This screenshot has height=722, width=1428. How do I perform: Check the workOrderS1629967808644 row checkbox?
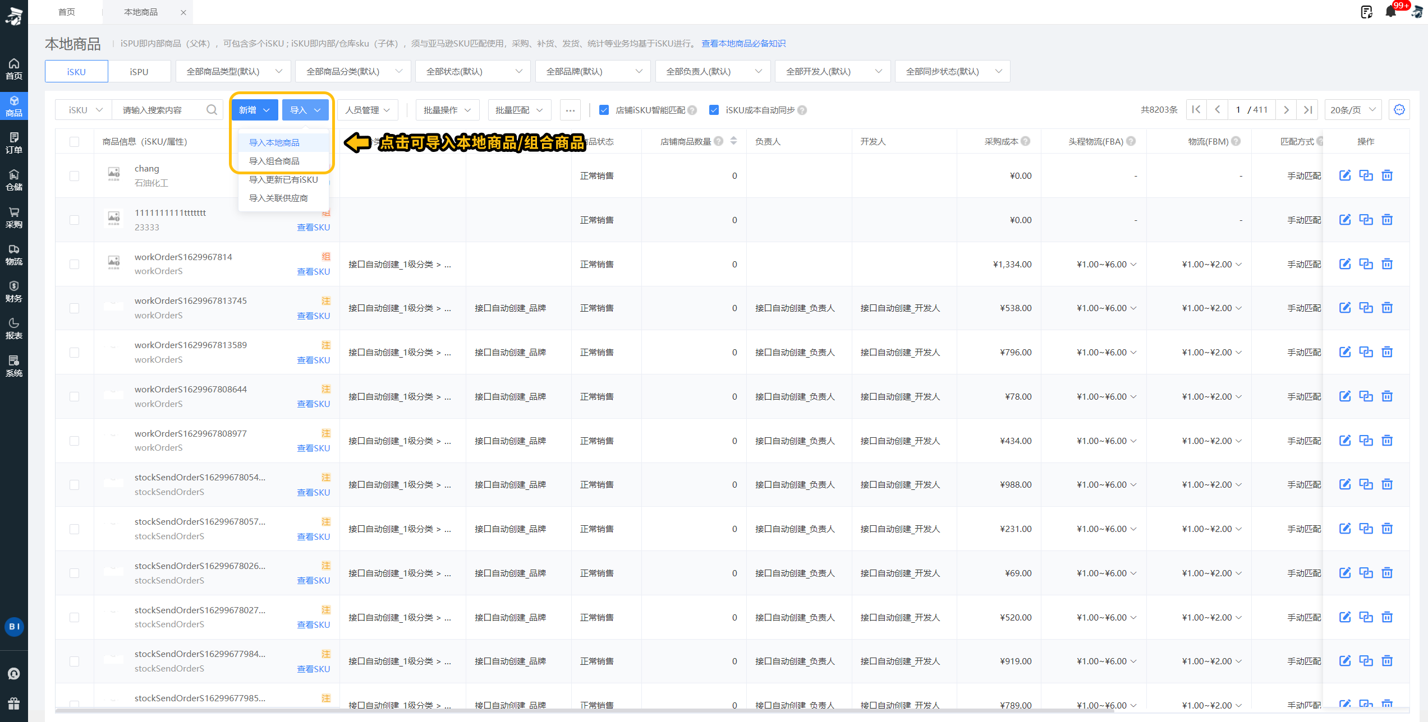tap(74, 397)
